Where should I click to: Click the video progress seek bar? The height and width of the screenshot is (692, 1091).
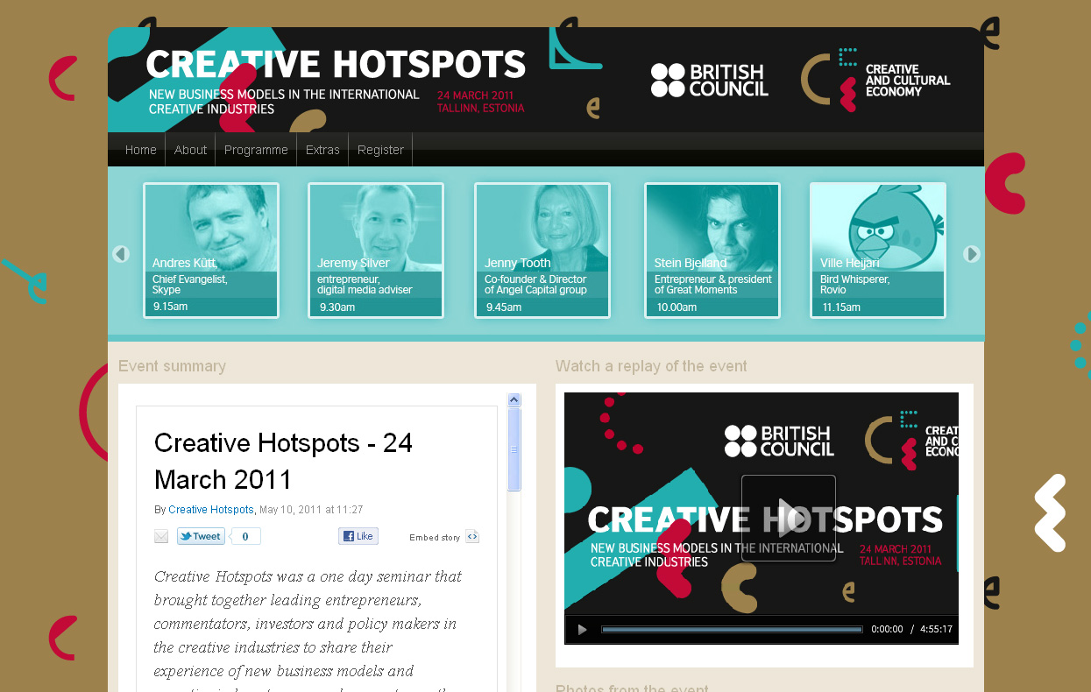pyautogui.click(x=732, y=630)
